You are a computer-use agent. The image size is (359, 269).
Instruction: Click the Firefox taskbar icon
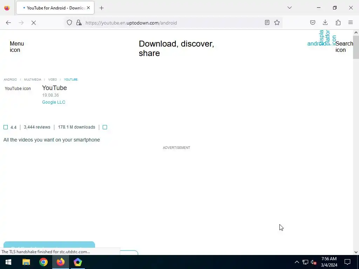pyautogui.click(x=60, y=262)
